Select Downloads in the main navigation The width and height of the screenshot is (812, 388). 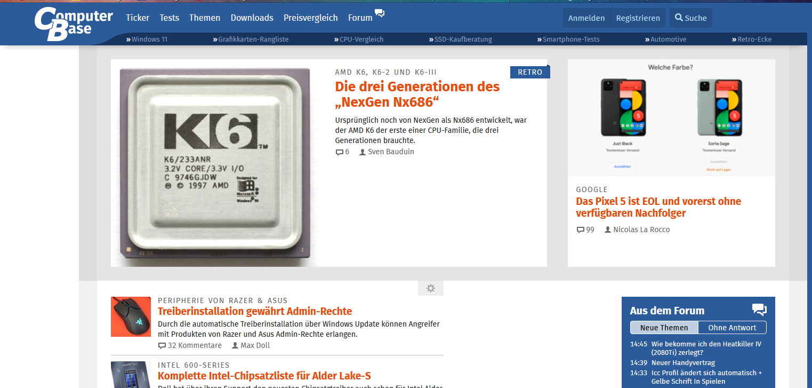(x=252, y=18)
